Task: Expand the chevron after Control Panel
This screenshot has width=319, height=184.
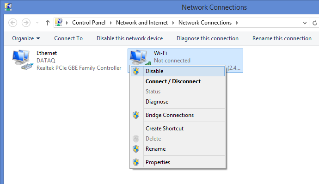Action: pos(111,23)
